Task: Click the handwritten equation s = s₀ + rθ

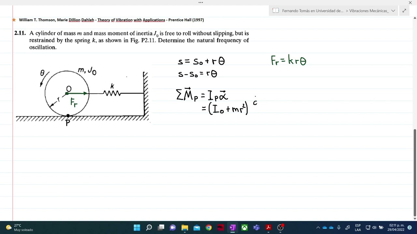Action: [x=201, y=61]
